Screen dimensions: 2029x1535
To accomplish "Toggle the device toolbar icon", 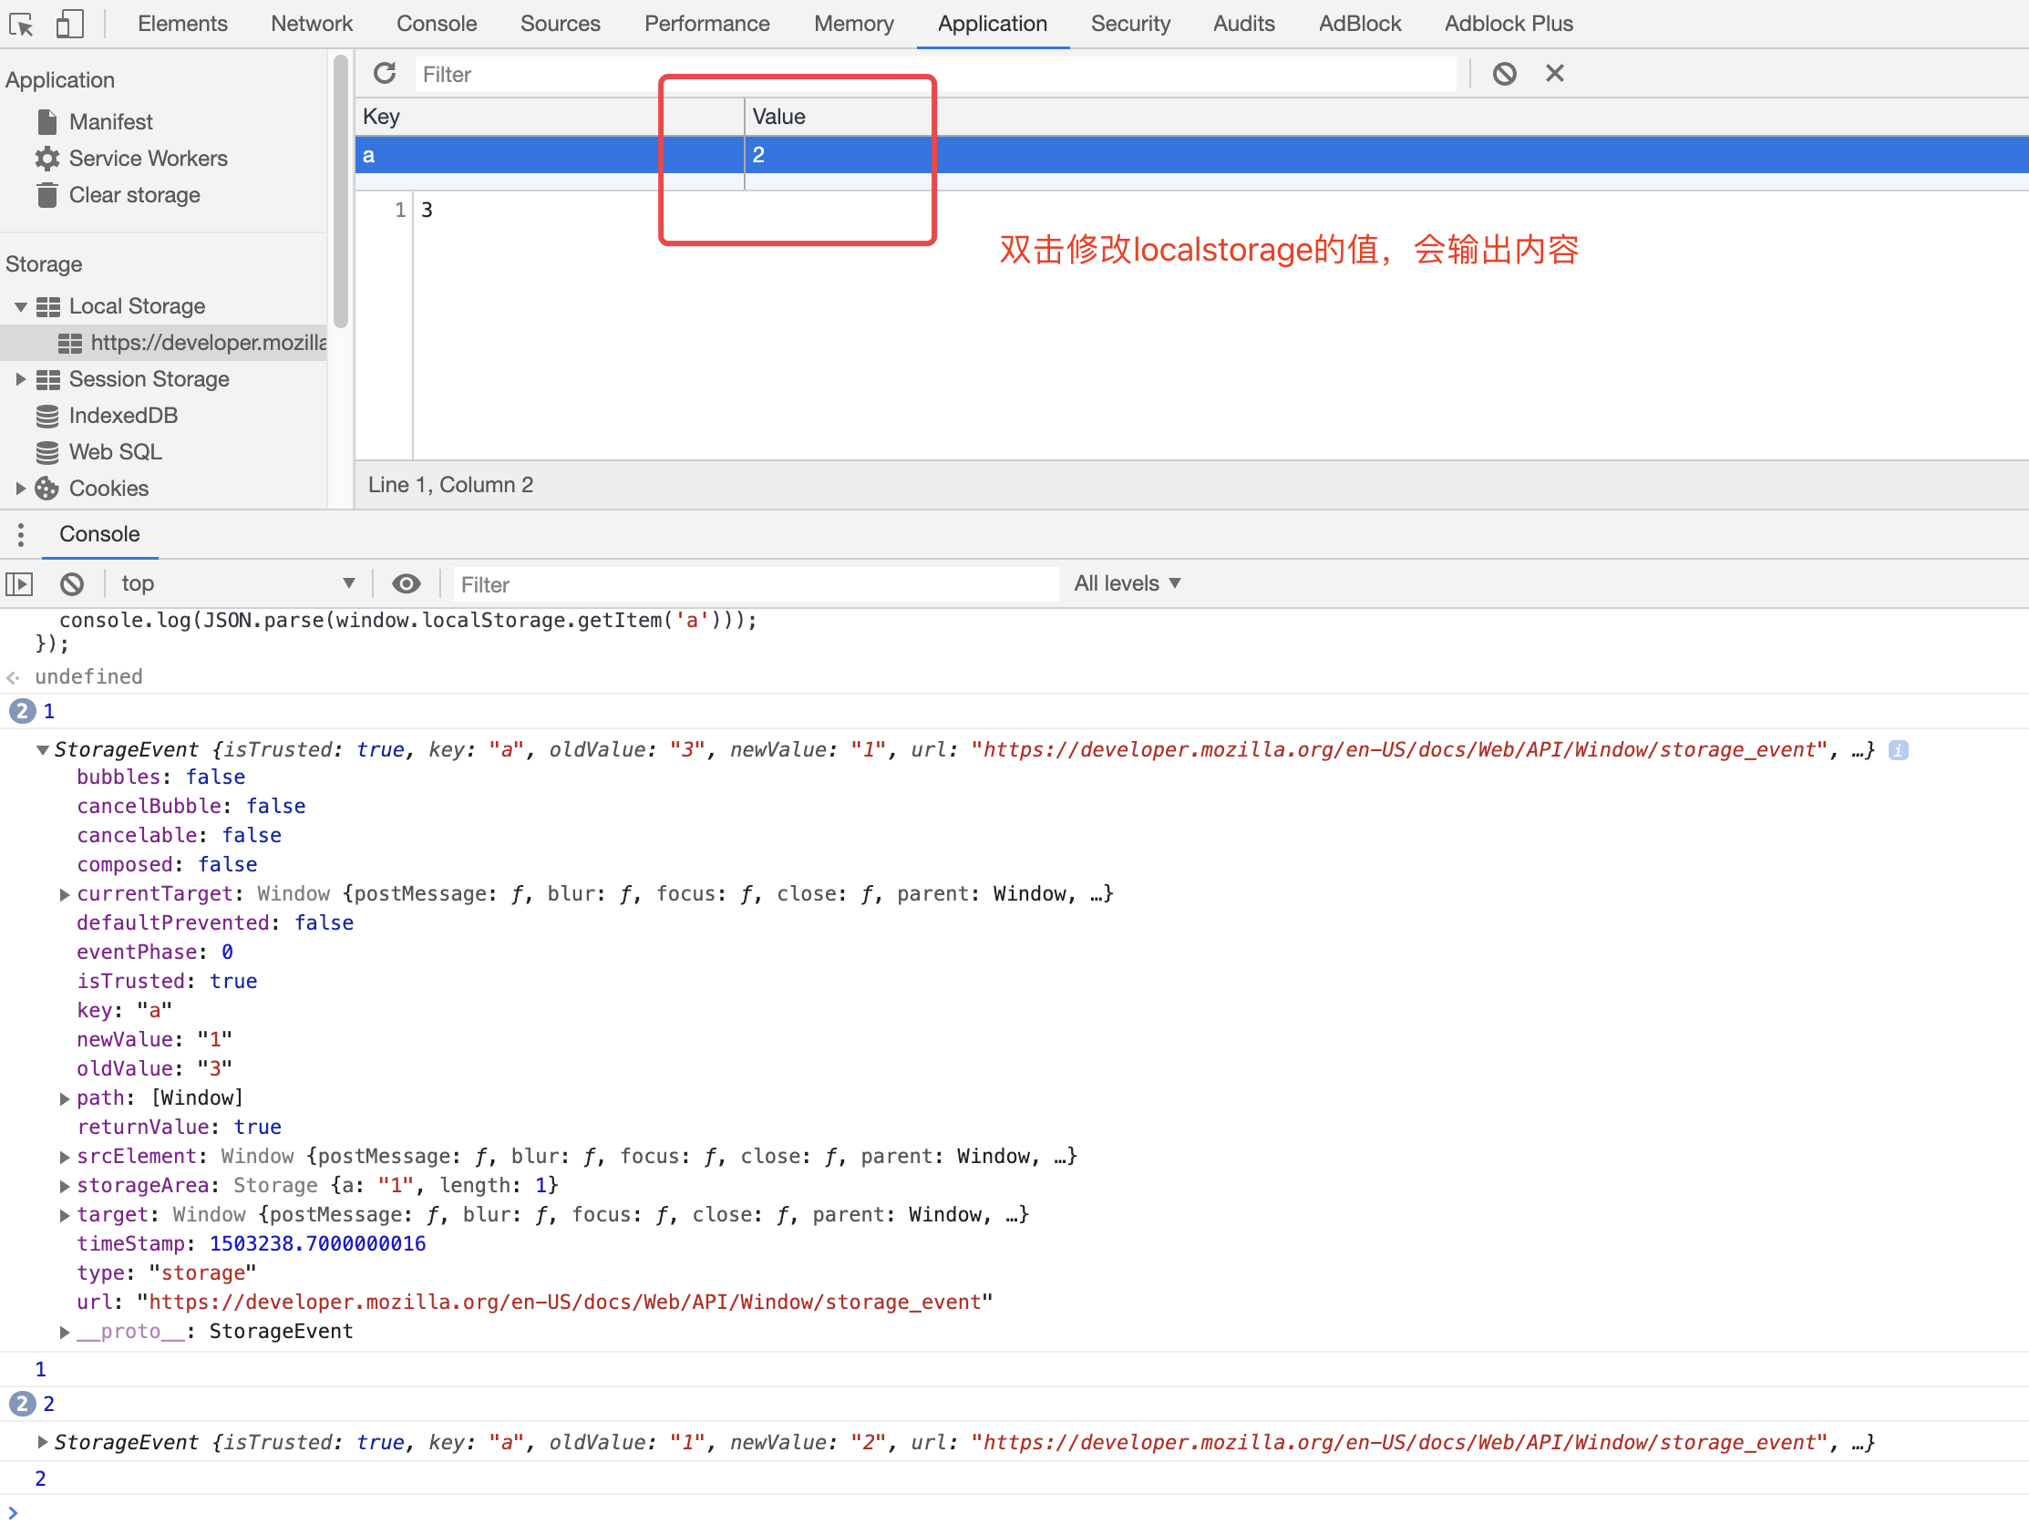I will (69, 24).
